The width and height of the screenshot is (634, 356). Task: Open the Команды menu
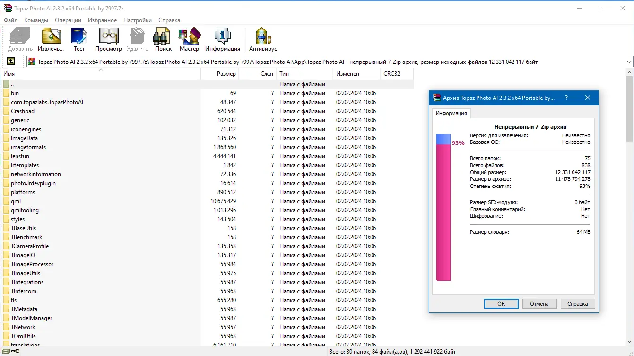[36, 20]
